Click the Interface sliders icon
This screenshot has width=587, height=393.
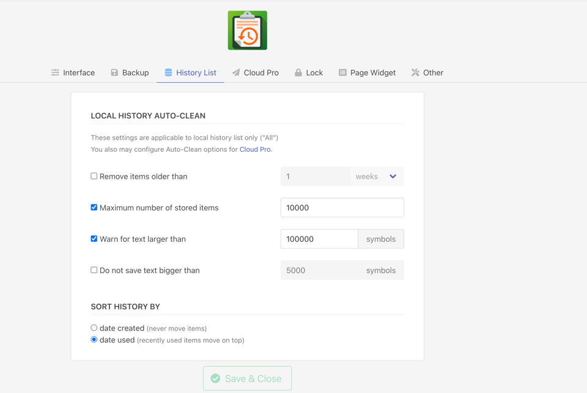(x=56, y=73)
